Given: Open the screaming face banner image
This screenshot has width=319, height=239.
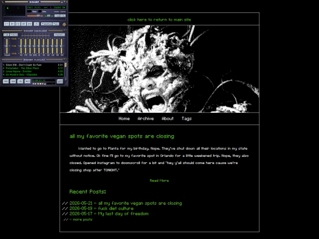Looking at the screenshot, I should pos(159,69).
